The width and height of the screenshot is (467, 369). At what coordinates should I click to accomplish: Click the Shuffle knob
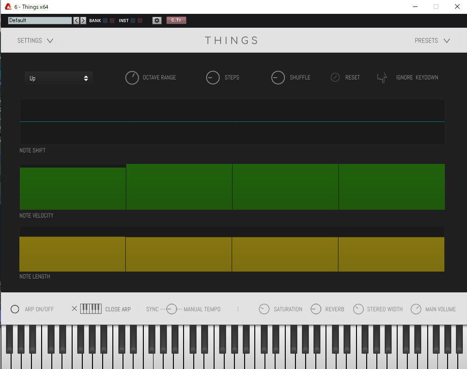tap(278, 78)
